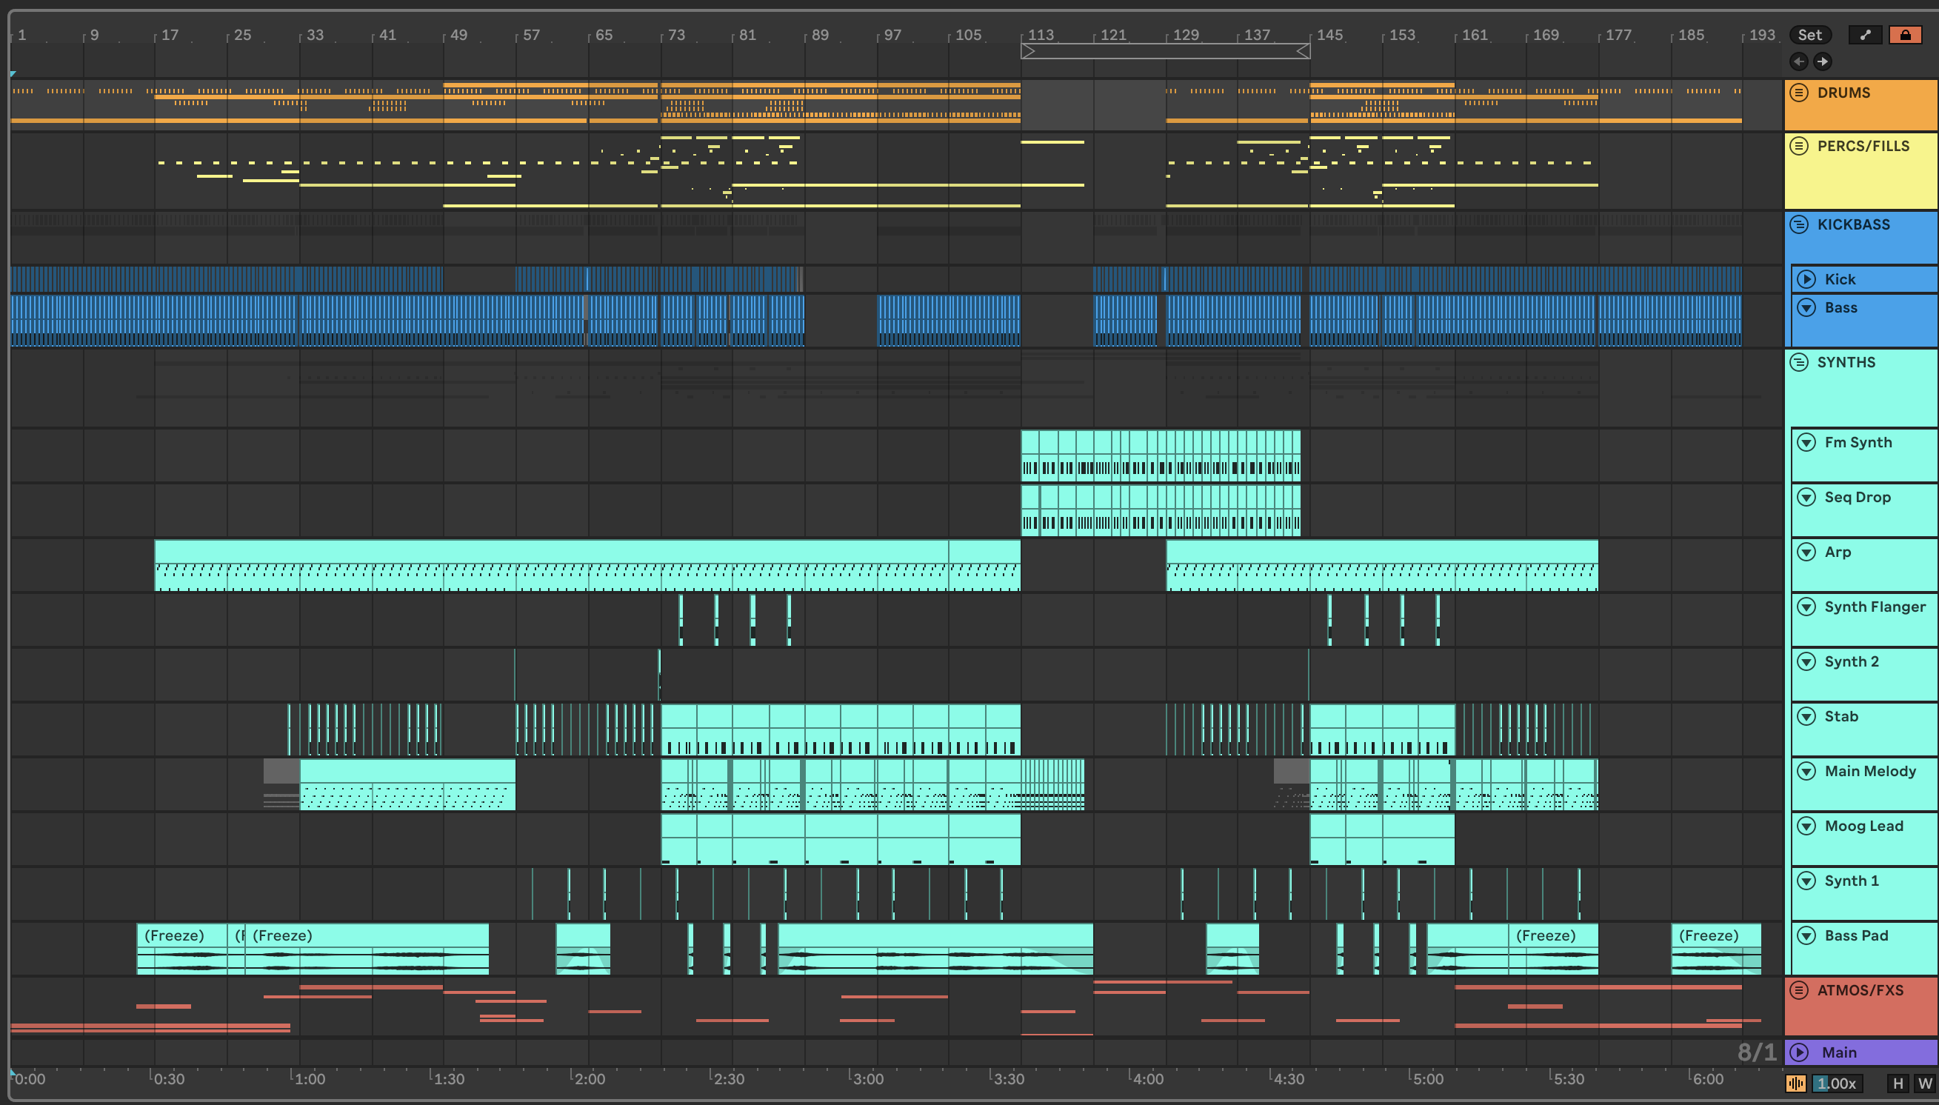Fold the SYNTHS group icon
Screen dimensions: 1939x1105
(x=1798, y=362)
